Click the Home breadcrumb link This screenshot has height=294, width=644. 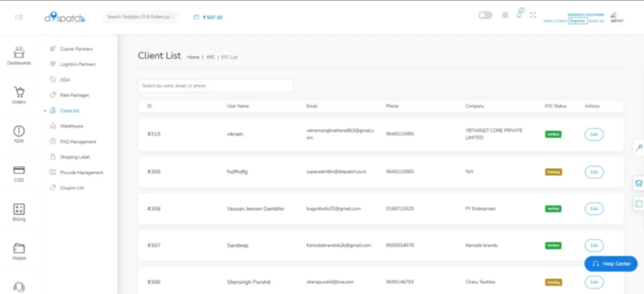click(193, 57)
